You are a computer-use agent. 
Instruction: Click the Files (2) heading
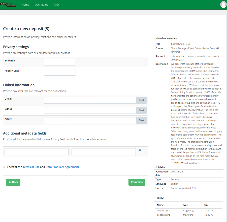(x=160, y=198)
